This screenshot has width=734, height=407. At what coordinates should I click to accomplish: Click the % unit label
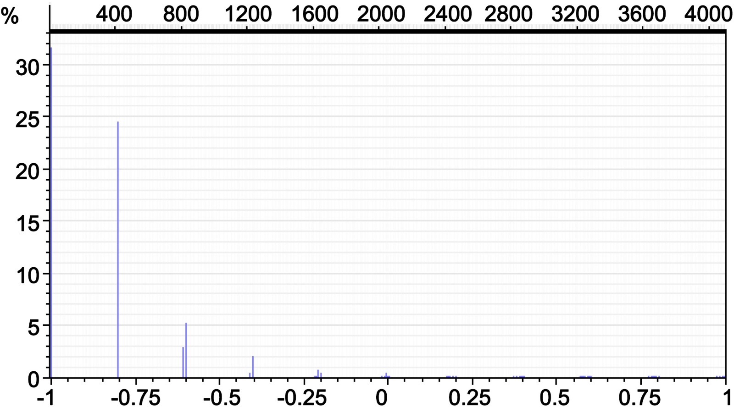9,17
